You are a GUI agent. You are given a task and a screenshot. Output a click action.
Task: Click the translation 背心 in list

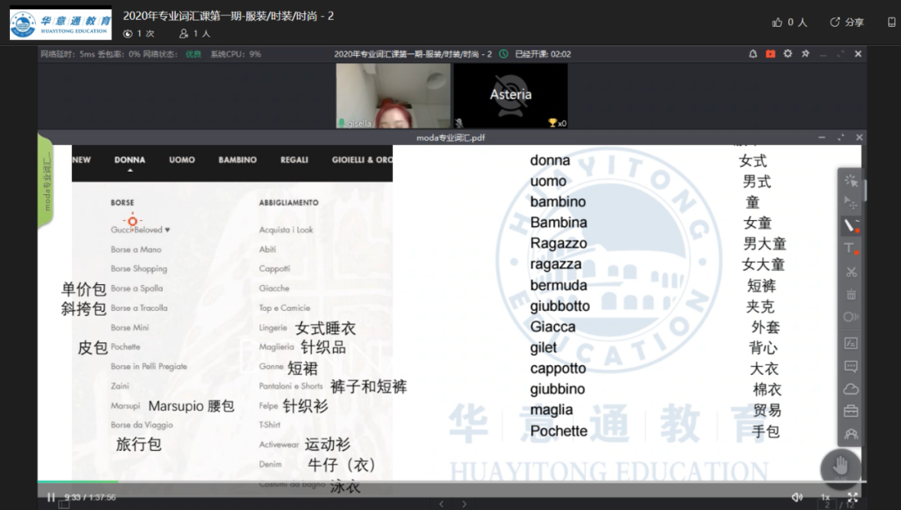coord(763,347)
